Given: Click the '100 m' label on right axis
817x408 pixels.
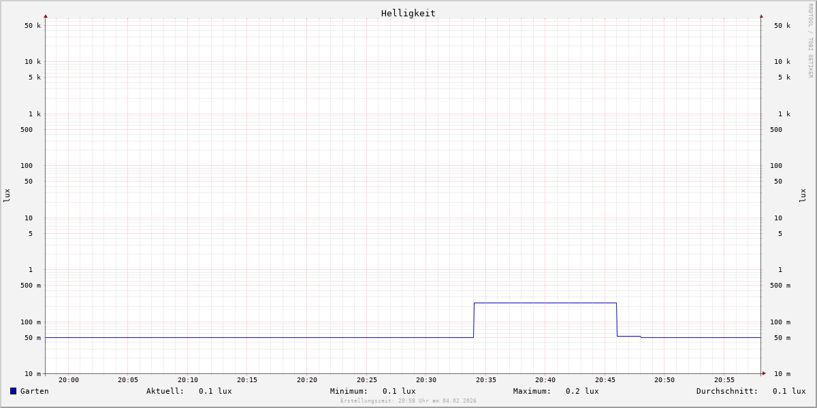Looking at the screenshot, I should coord(780,322).
